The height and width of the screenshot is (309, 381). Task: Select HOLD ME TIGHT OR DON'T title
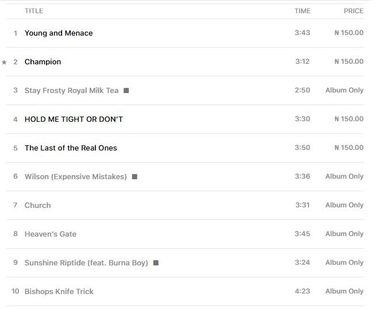(x=74, y=119)
